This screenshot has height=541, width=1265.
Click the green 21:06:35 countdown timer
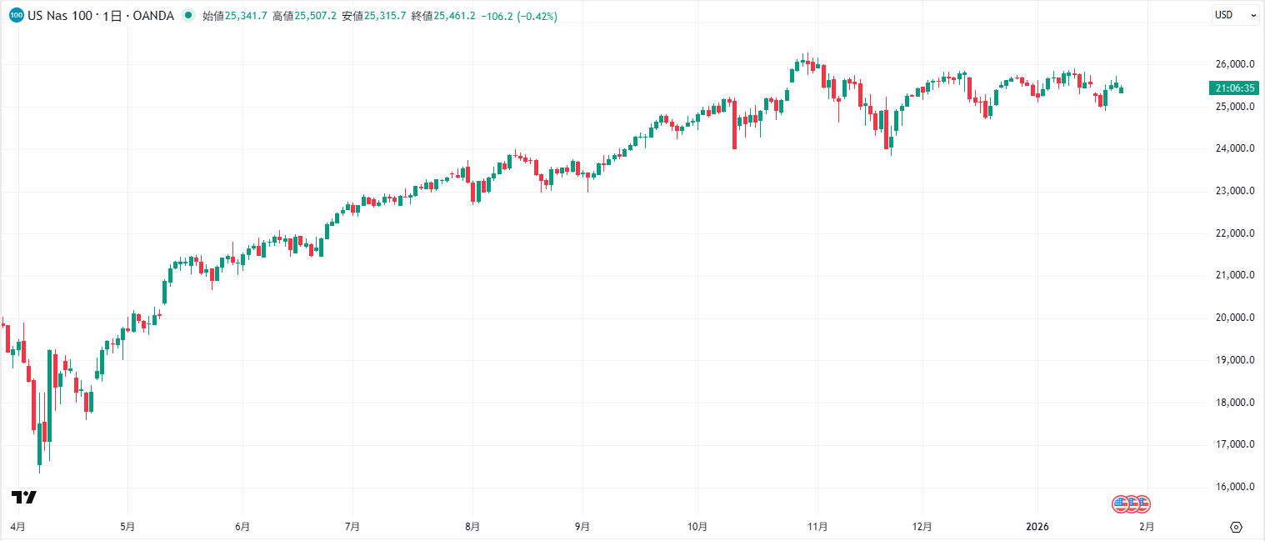click(1232, 87)
